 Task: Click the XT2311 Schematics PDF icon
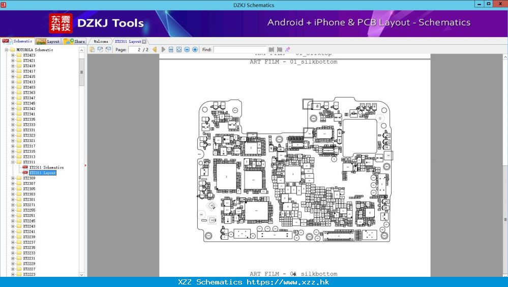tap(25, 167)
